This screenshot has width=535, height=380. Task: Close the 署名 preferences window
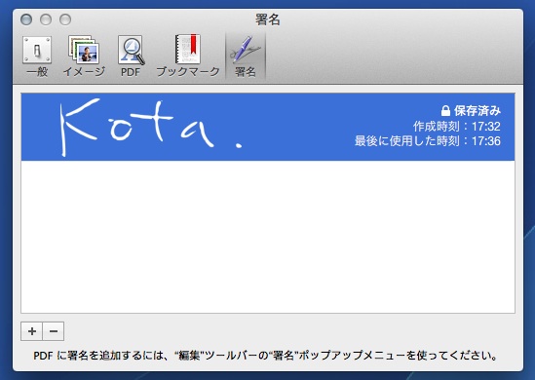tap(26, 19)
